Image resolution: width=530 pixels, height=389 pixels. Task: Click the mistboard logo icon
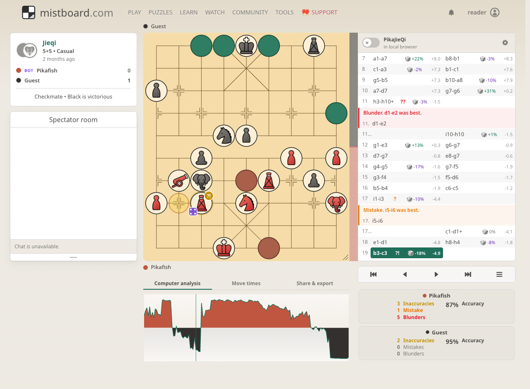[29, 12]
